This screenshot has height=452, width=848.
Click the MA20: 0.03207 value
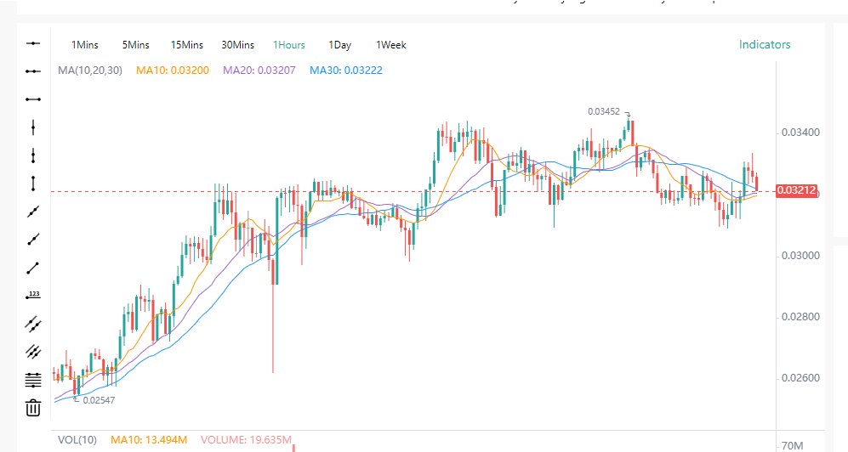click(259, 71)
